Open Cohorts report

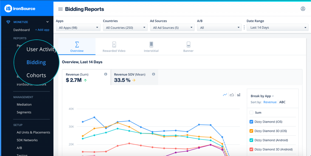coord(36,75)
